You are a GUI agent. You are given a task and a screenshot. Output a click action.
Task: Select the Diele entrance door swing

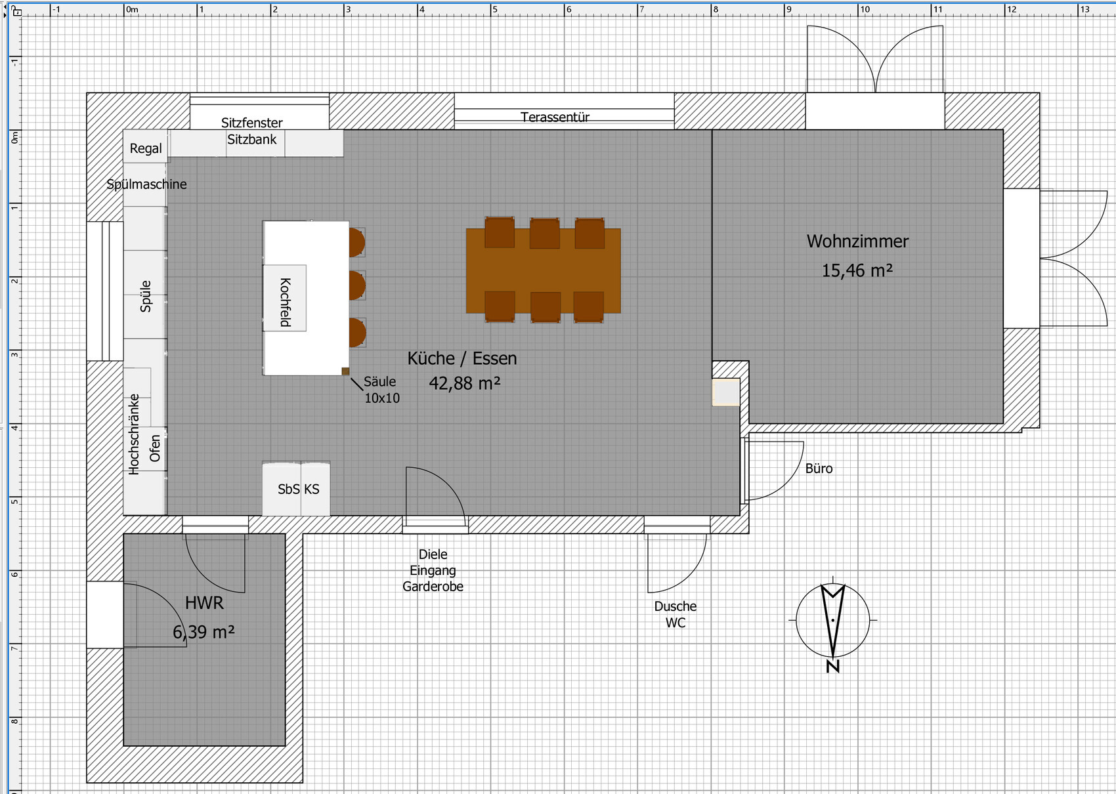pyautogui.click(x=435, y=495)
